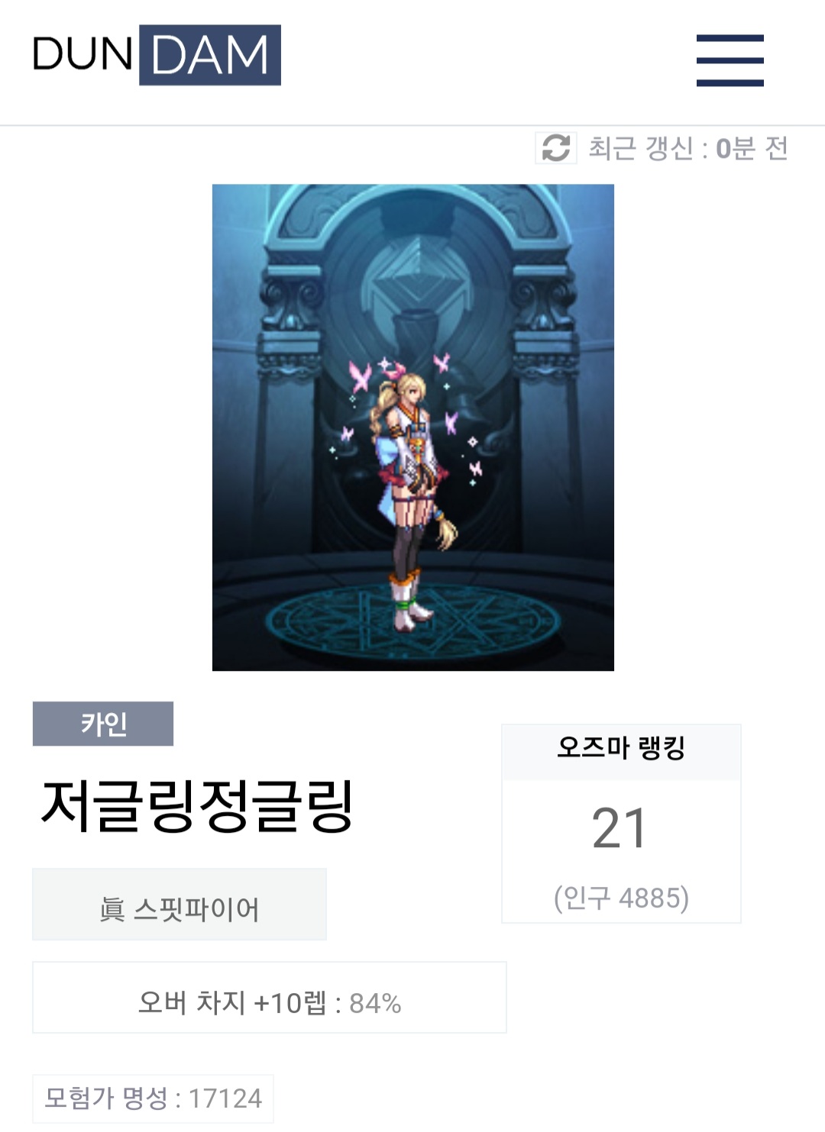The width and height of the screenshot is (825, 1132).
Task: Tap the glowing magic circle under the character
Action: tap(413, 620)
